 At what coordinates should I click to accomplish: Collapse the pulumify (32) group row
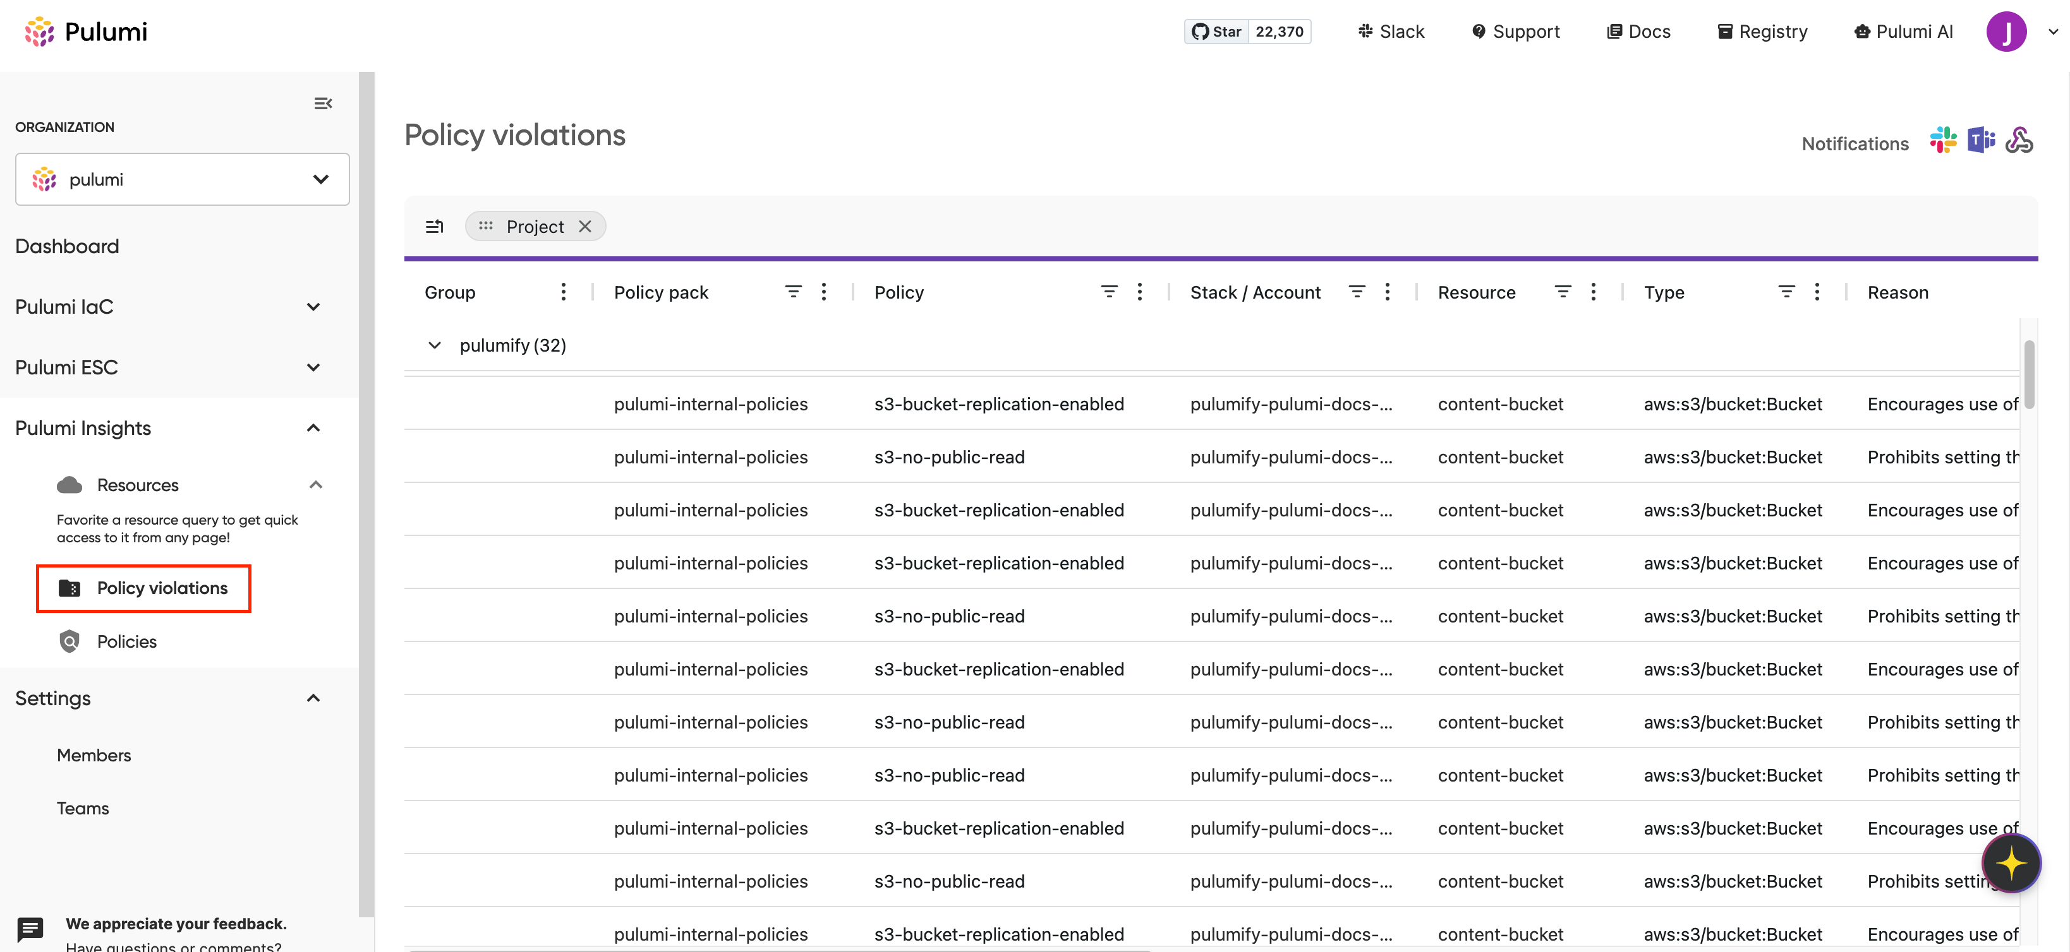(x=435, y=345)
